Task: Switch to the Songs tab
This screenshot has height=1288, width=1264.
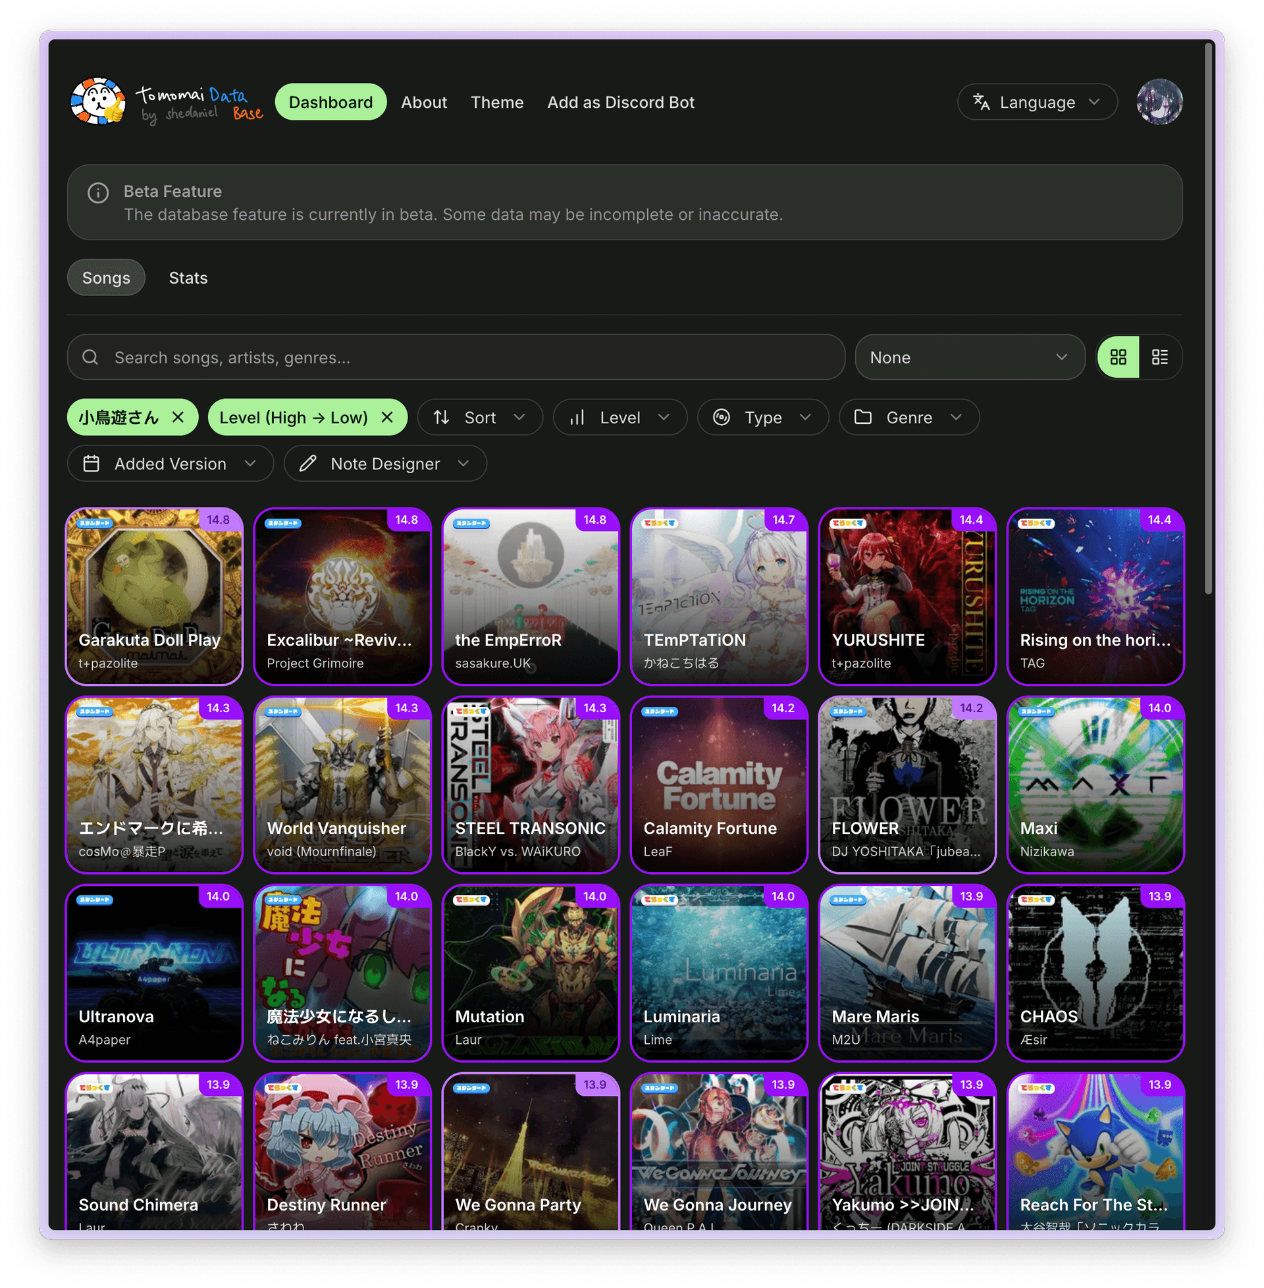Action: click(105, 277)
